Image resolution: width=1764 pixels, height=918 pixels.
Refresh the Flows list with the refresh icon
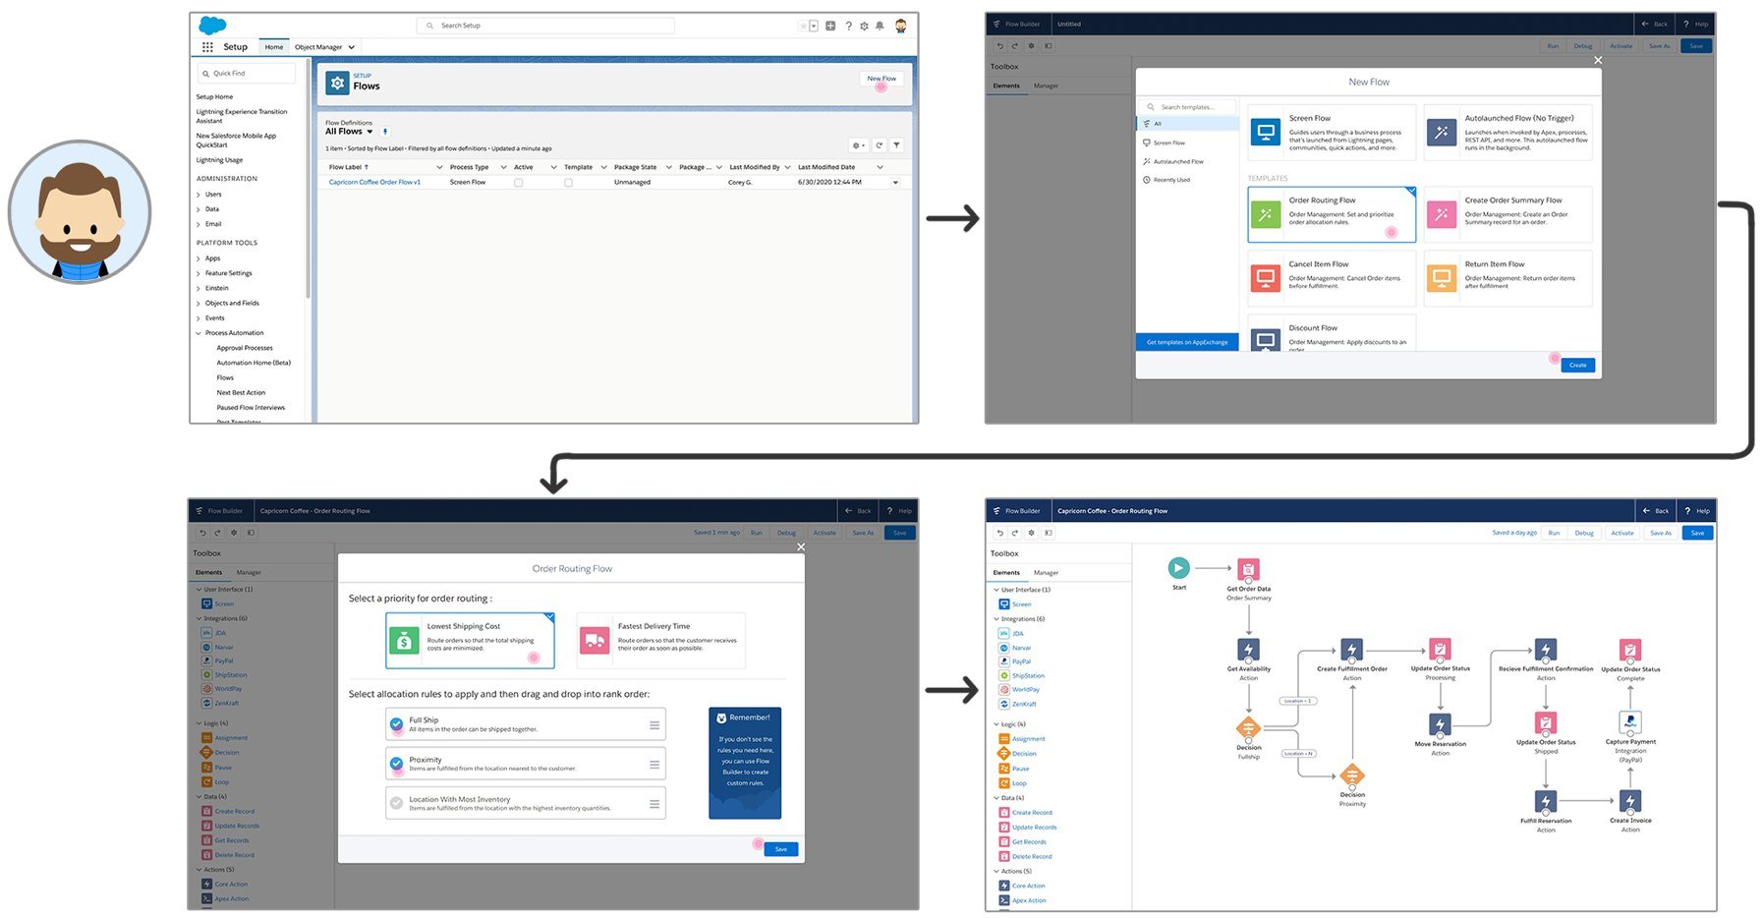pyautogui.click(x=880, y=145)
